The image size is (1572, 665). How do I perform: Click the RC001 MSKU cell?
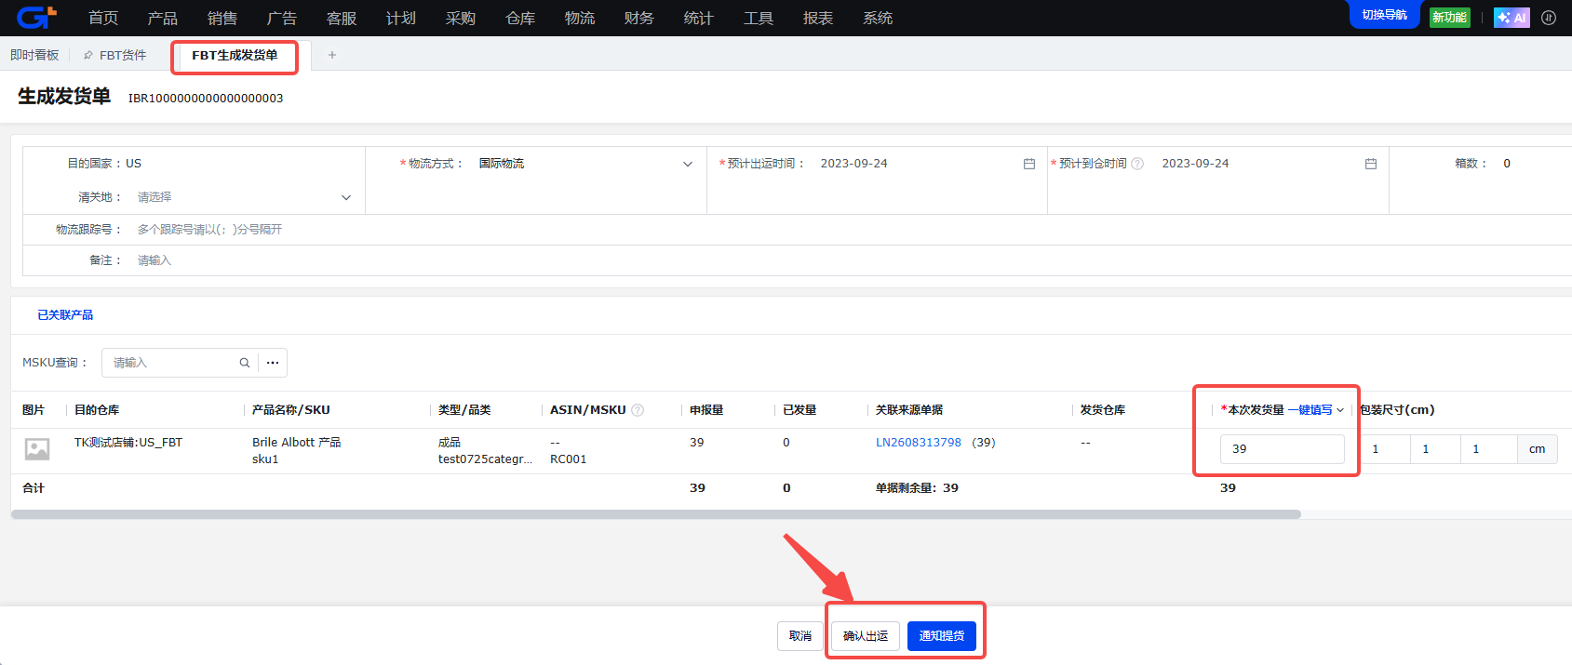(x=569, y=459)
